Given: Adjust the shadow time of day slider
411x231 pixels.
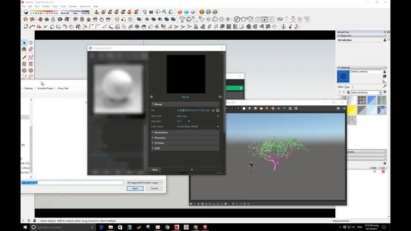Looking at the screenshot, I should pos(75,12).
